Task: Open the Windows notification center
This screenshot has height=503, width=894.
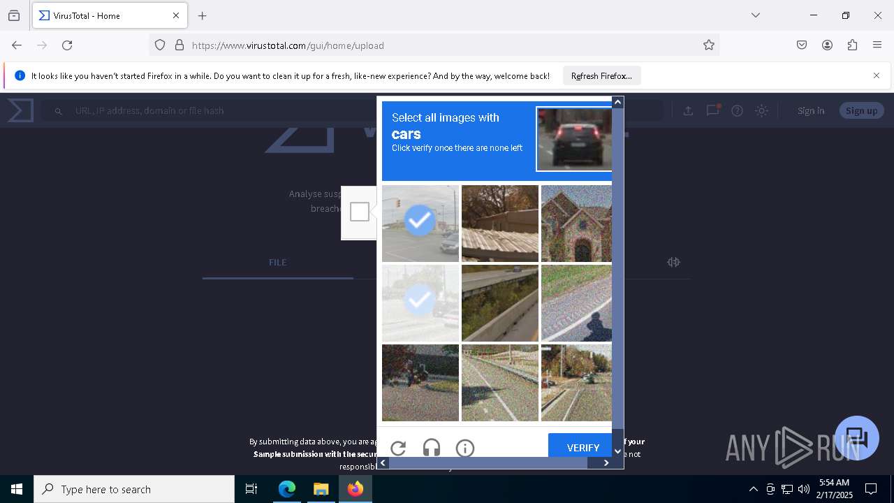Action: 871,489
